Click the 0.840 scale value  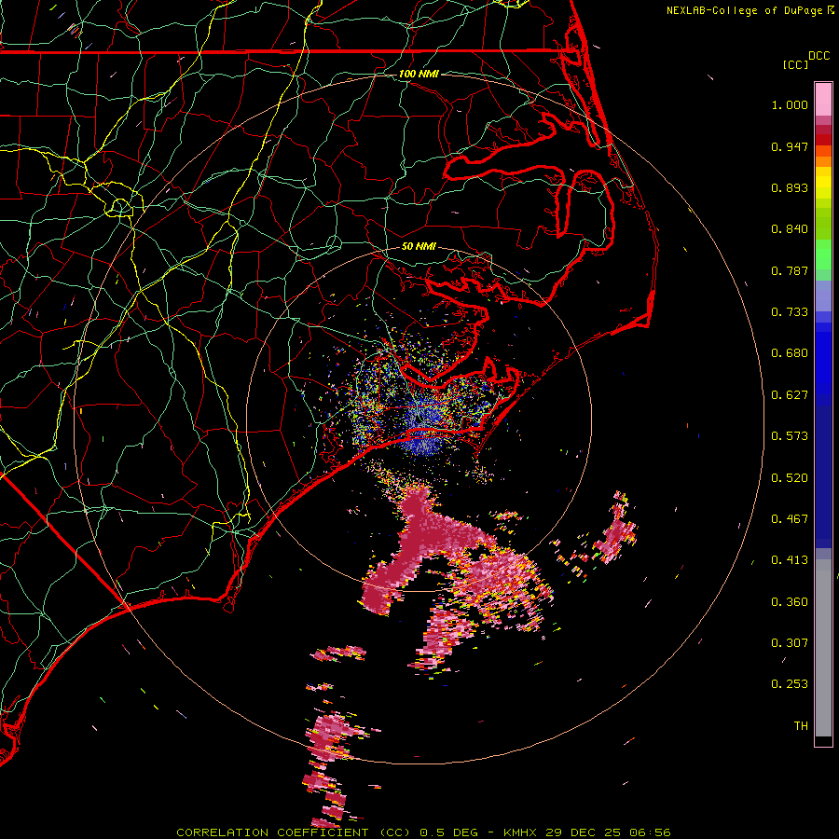click(x=790, y=229)
